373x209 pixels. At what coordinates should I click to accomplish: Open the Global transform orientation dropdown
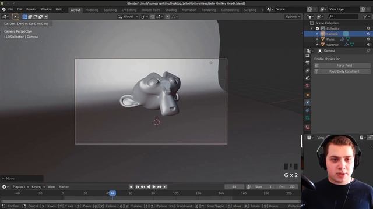[128, 17]
